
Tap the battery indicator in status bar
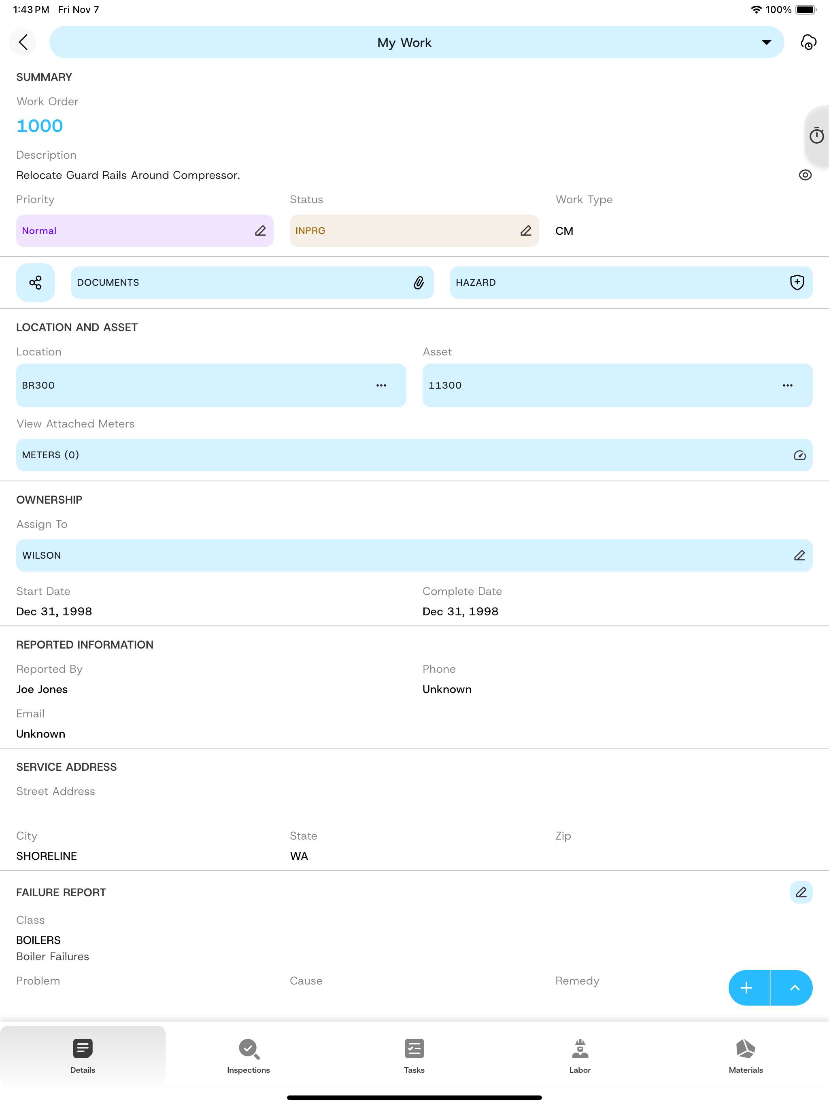pos(806,9)
